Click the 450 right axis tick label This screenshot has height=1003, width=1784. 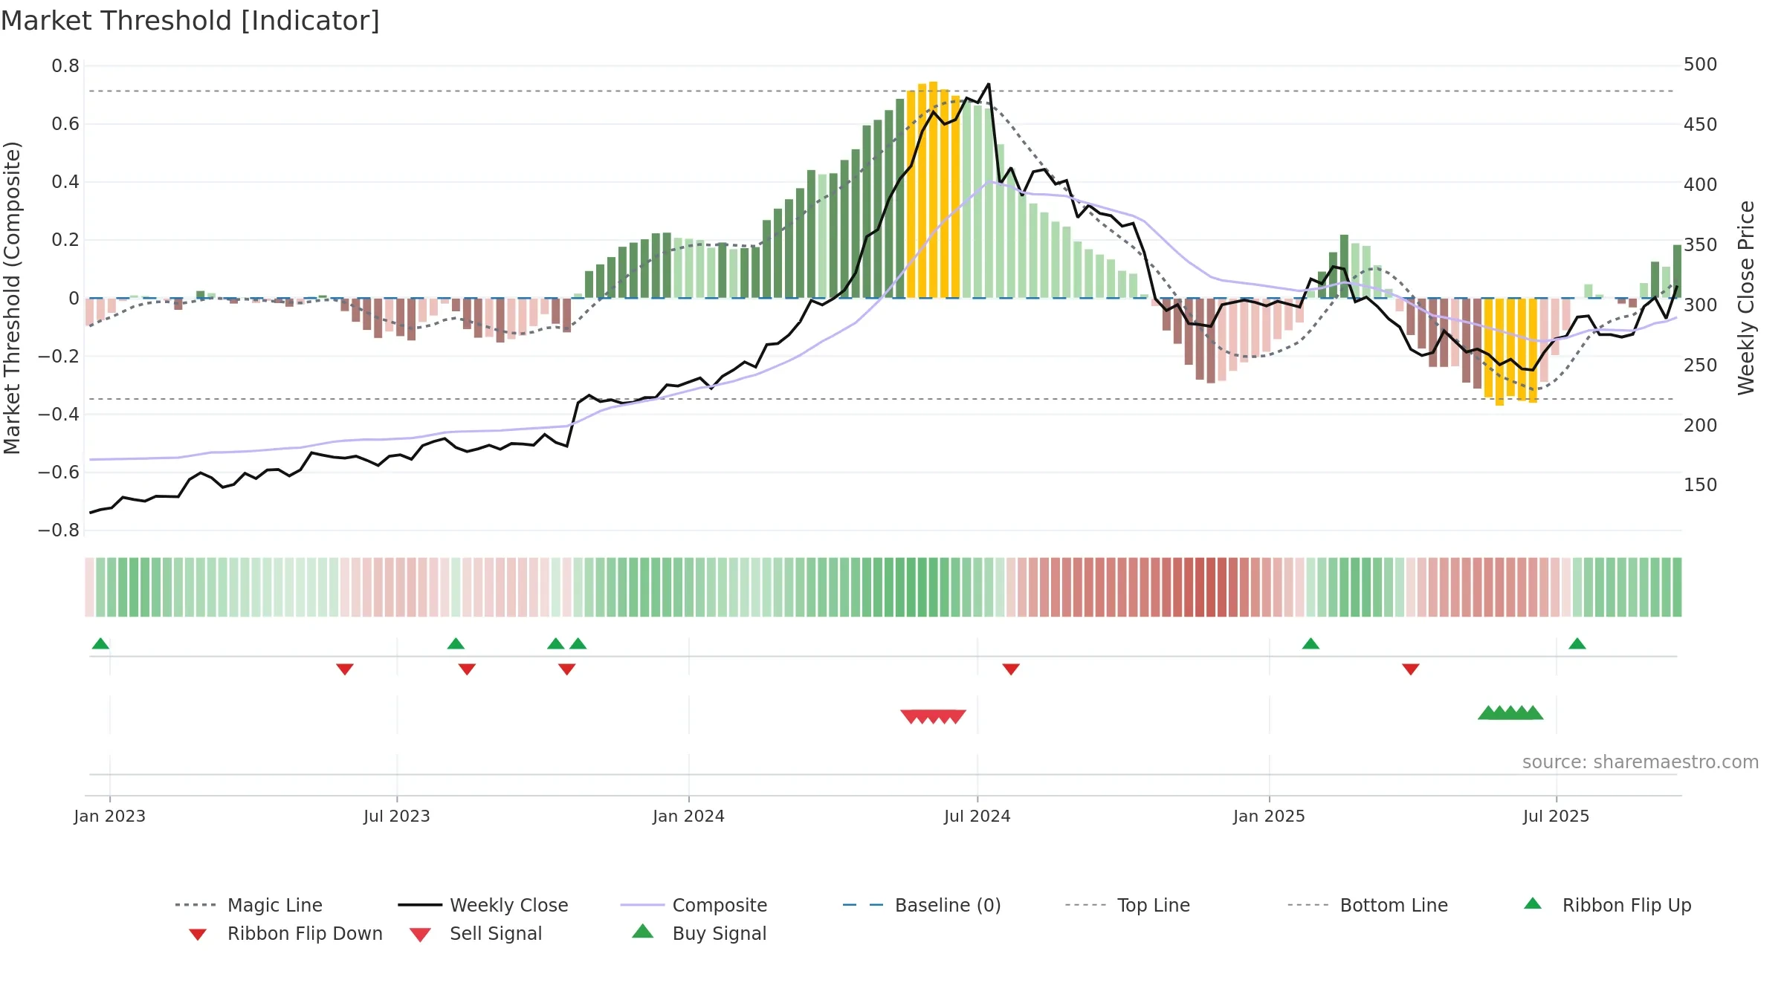1701,124
